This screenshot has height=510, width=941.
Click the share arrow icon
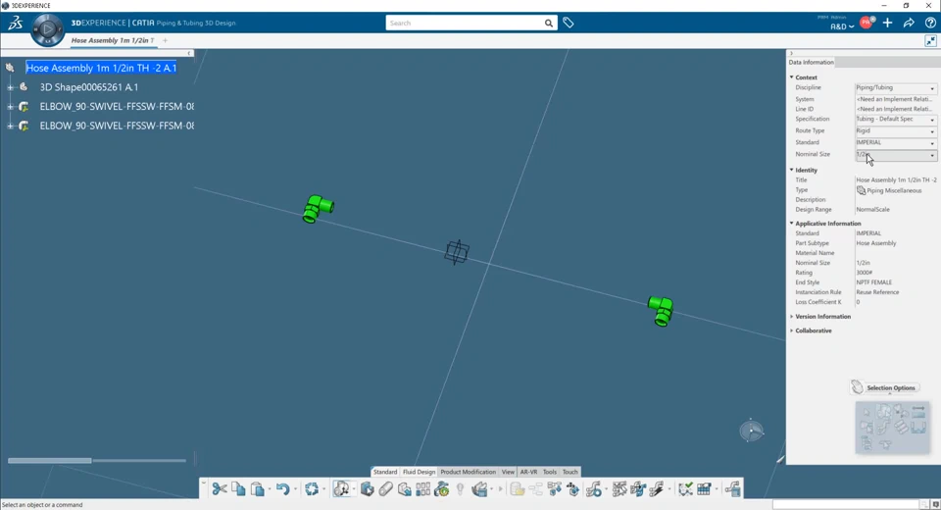pyautogui.click(x=909, y=23)
